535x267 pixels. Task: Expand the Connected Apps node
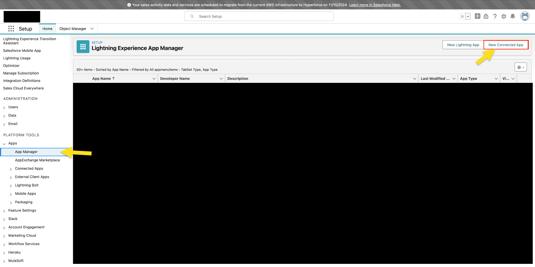pyautogui.click(x=11, y=169)
